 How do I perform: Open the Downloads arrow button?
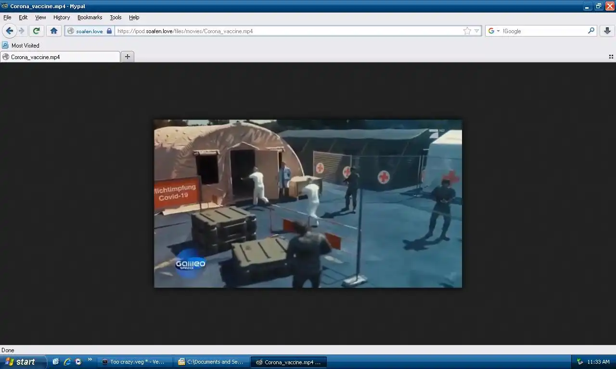pos(607,31)
